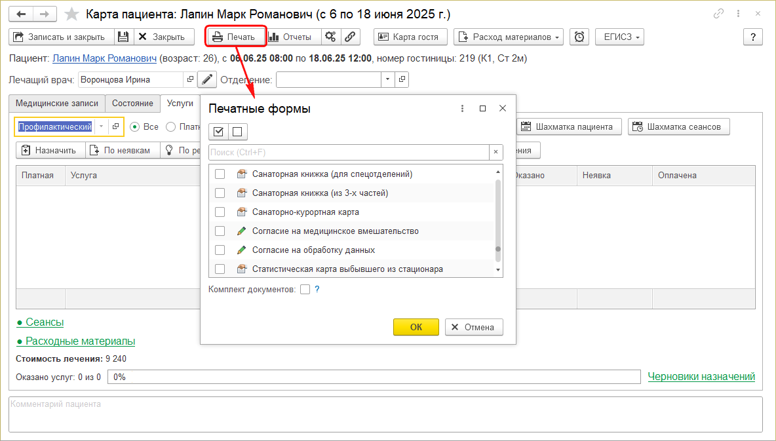Screen dimensions: 776x441
Task: Click the Отмена button
Action: click(474, 327)
